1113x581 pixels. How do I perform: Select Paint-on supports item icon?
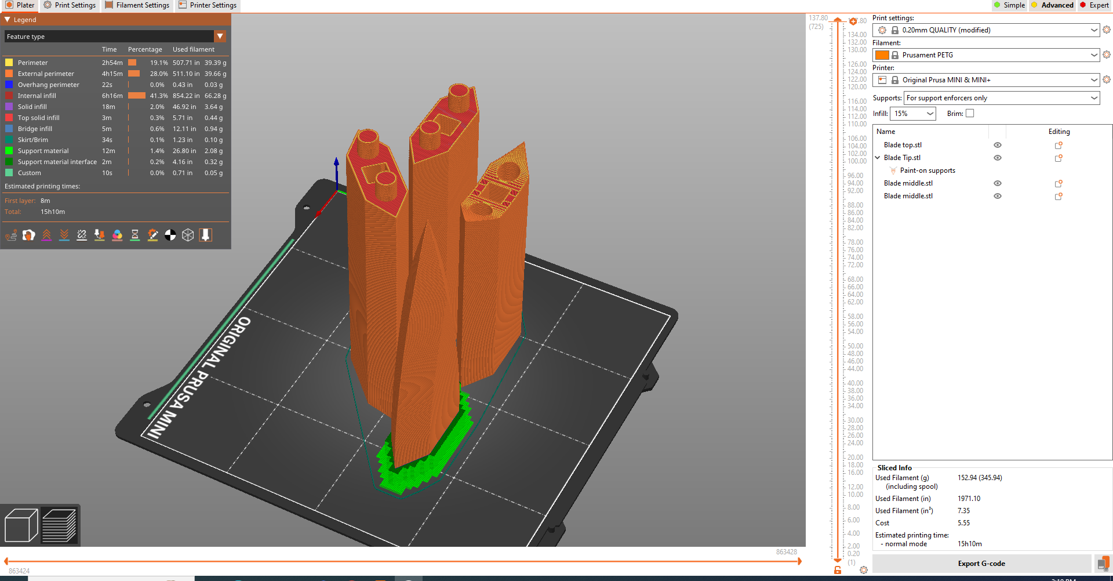click(893, 170)
